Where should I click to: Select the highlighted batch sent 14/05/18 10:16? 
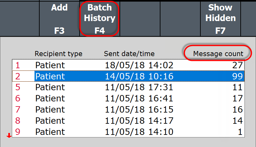[x=139, y=77]
